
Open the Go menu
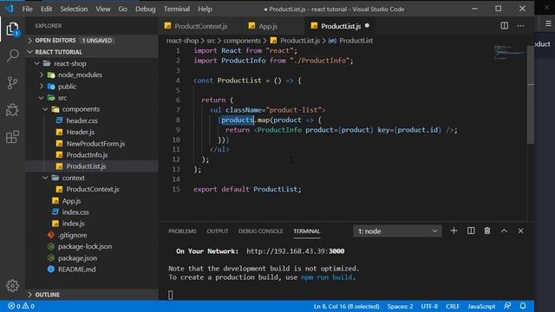pyautogui.click(x=122, y=9)
